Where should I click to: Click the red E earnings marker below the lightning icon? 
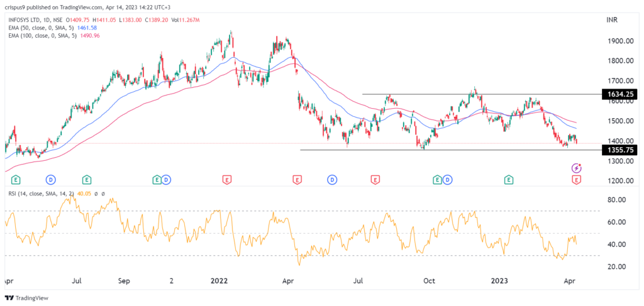pos(577,180)
